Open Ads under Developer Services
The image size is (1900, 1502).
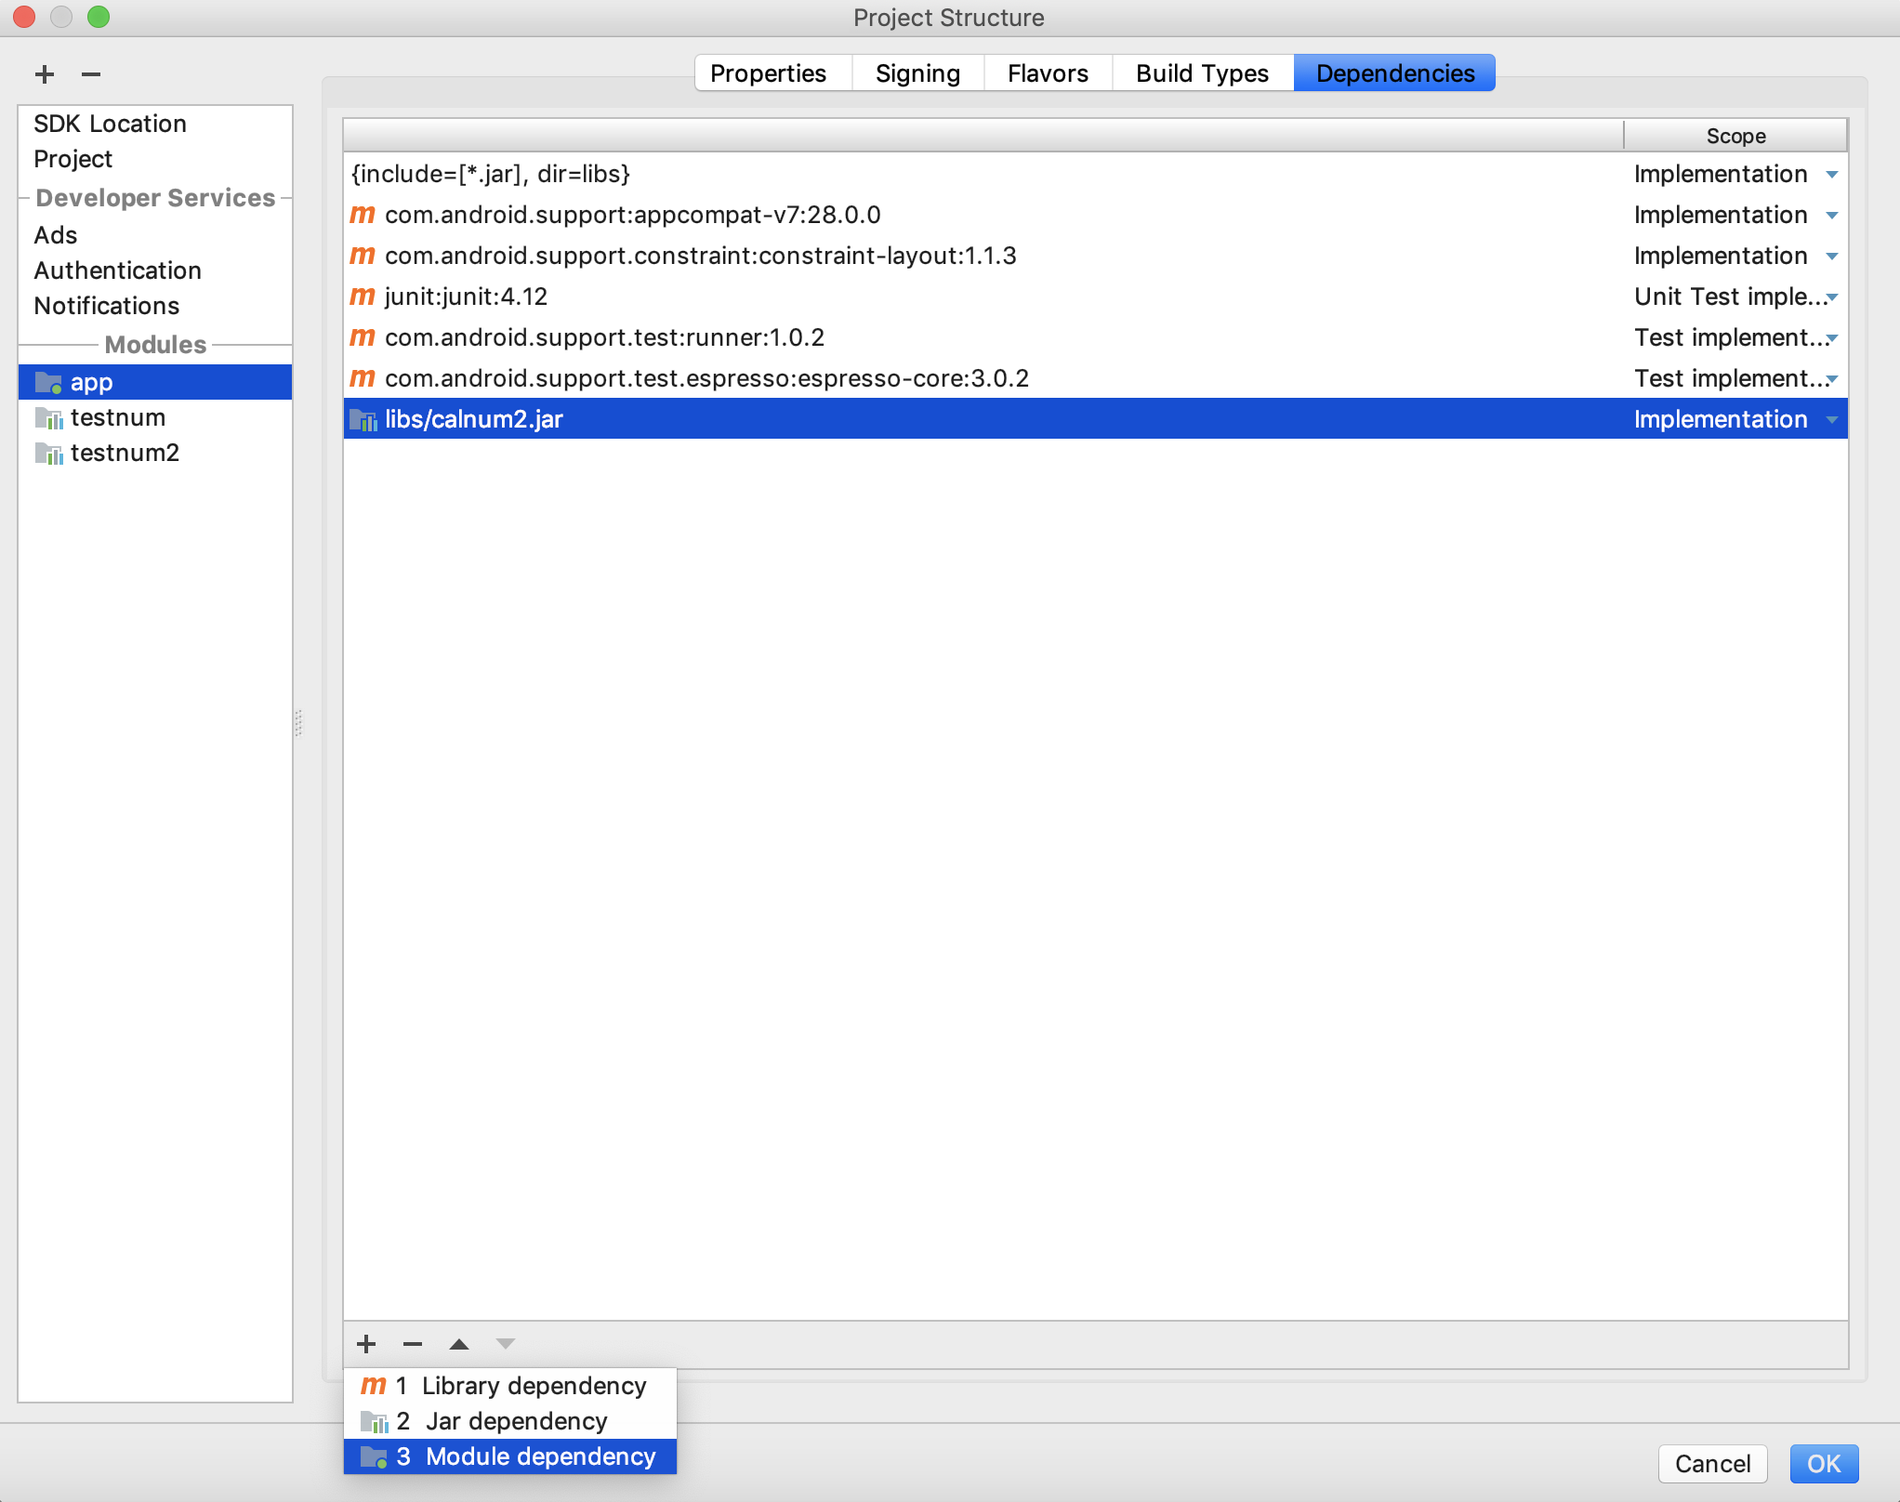click(56, 235)
